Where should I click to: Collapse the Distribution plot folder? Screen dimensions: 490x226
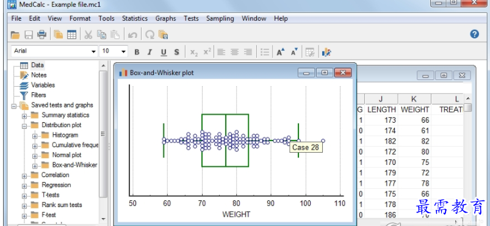click(24, 126)
